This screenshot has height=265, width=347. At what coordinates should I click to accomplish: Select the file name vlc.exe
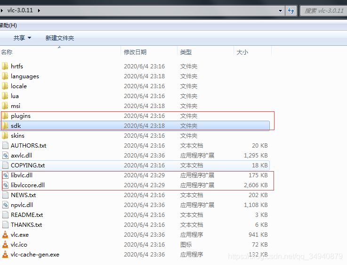click(20, 234)
